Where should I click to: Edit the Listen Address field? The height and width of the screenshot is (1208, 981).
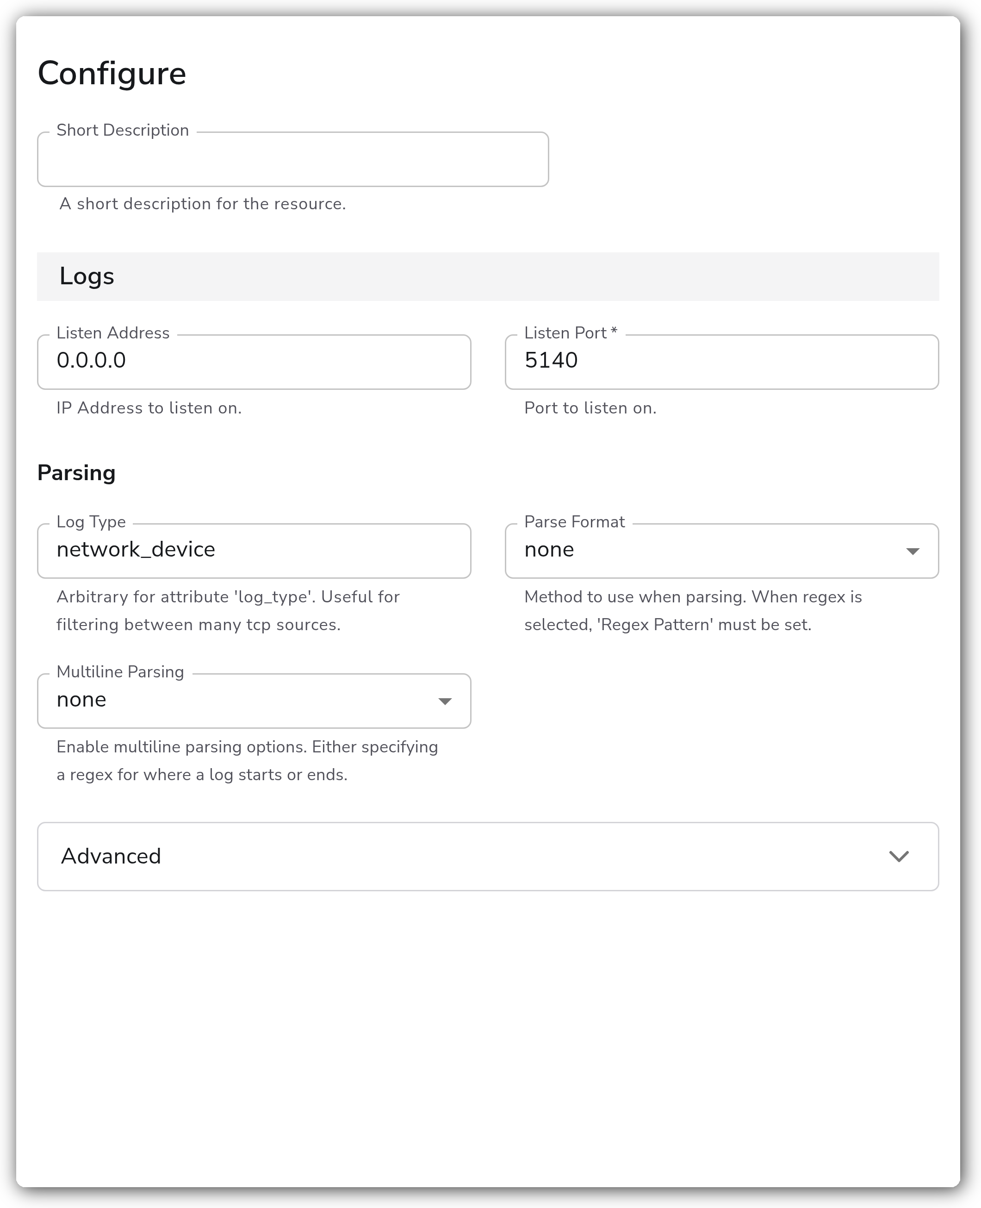[255, 362]
